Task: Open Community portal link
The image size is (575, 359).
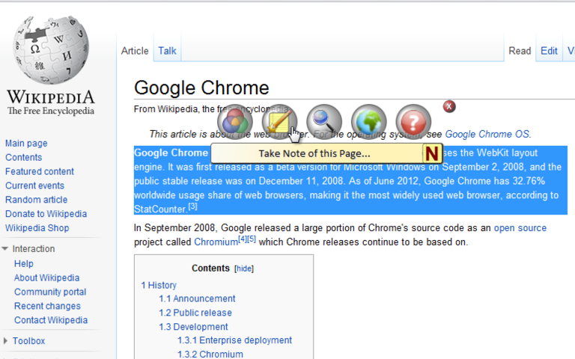Action: tap(50, 292)
